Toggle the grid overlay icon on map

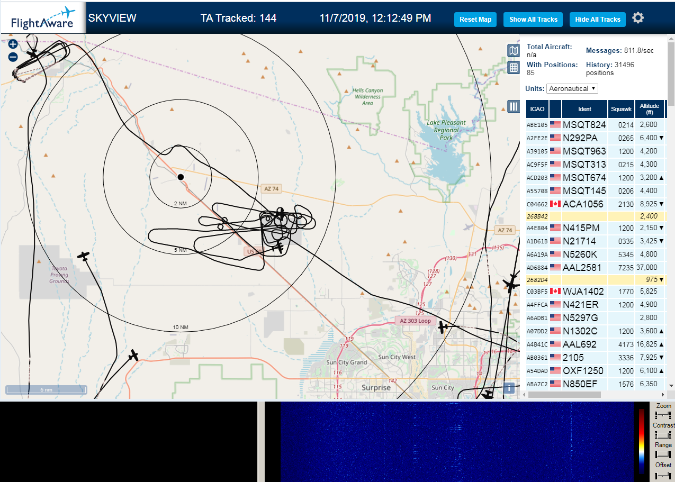514,68
